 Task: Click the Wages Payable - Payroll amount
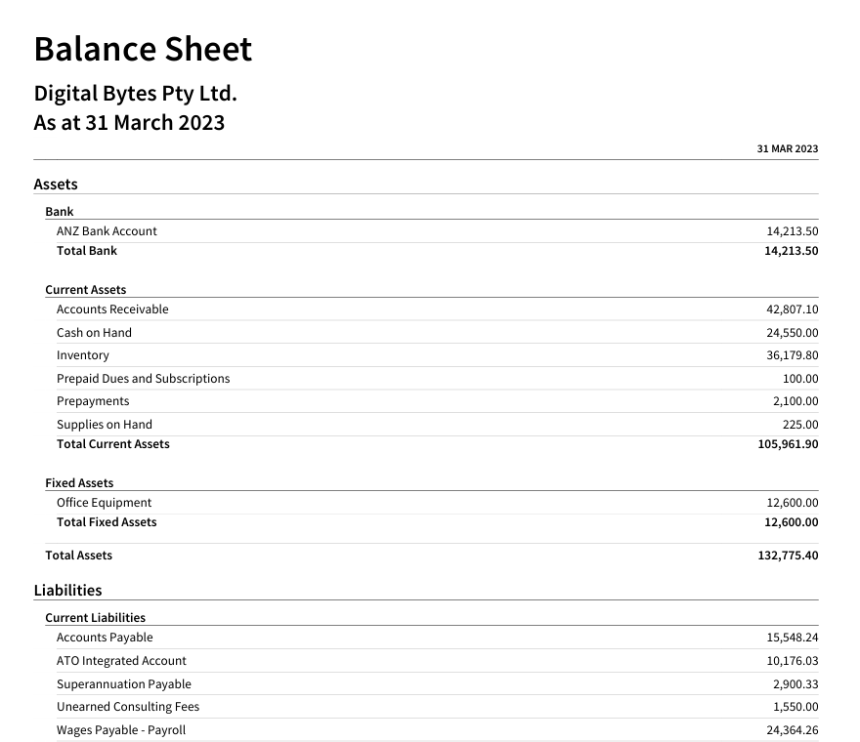792,730
